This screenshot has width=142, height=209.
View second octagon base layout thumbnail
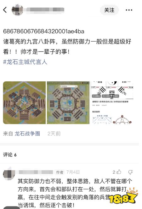pyautogui.click(x=68, y=103)
